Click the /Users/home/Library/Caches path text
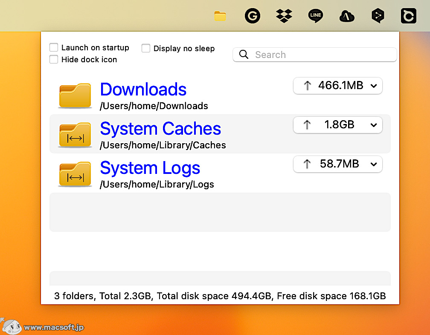Viewport: 430px width, 335px height. [163, 145]
